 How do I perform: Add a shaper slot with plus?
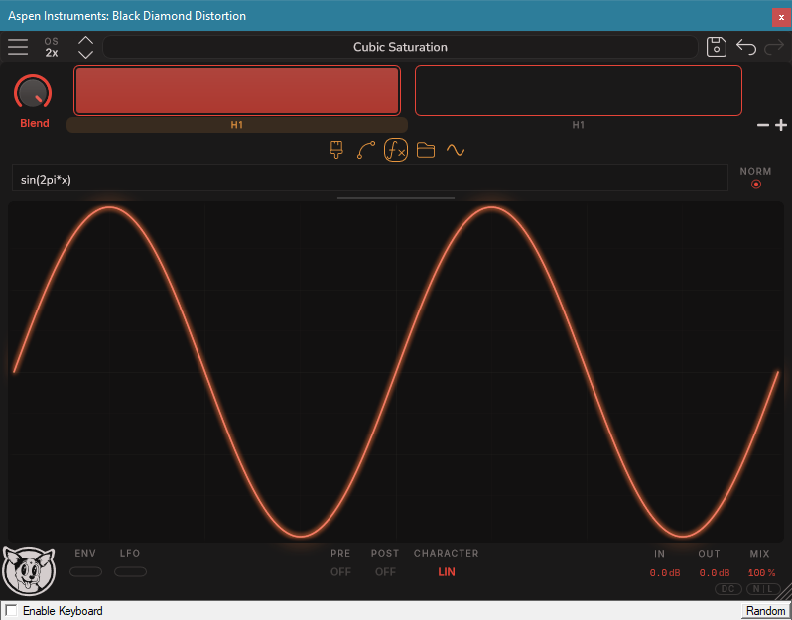pyautogui.click(x=781, y=125)
